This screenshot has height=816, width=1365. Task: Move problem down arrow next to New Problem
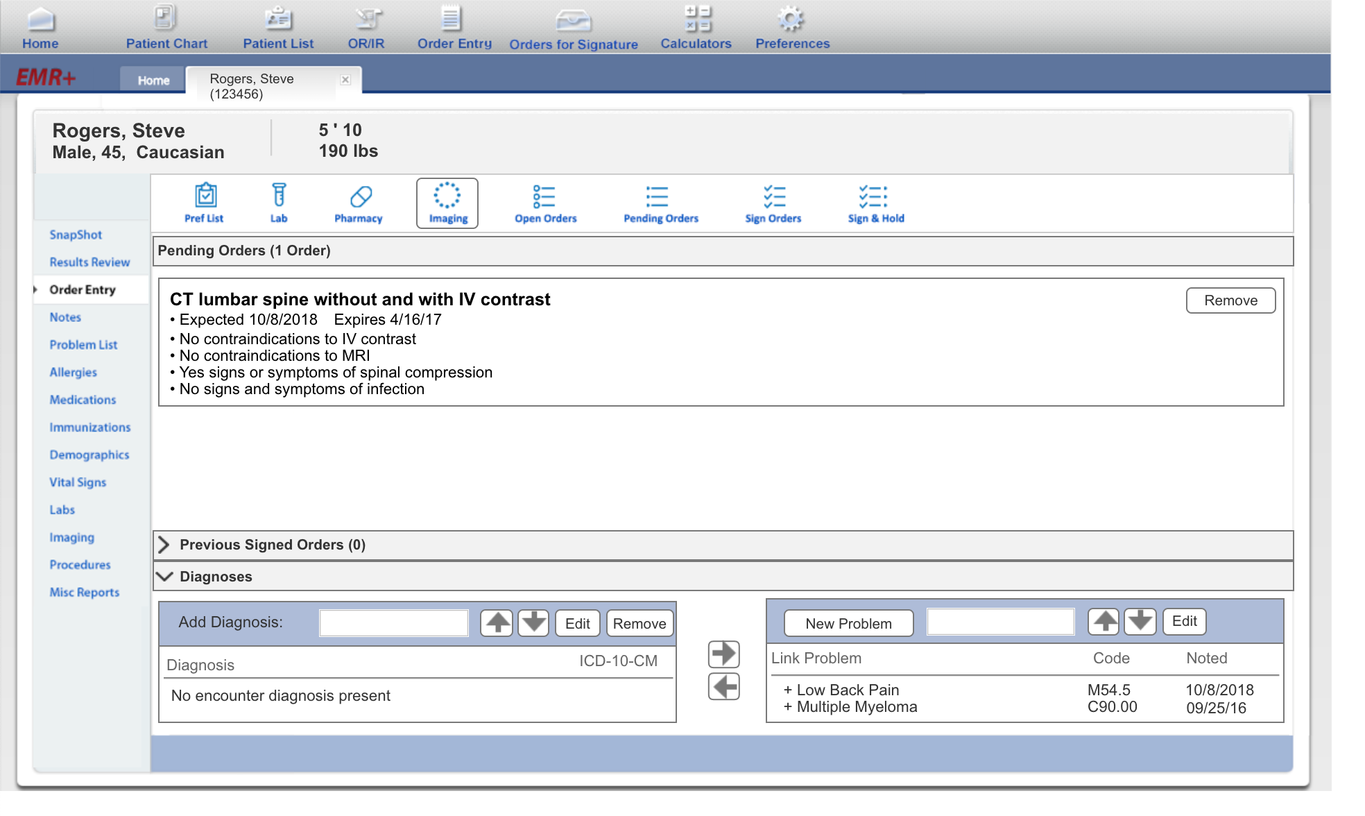1140,621
